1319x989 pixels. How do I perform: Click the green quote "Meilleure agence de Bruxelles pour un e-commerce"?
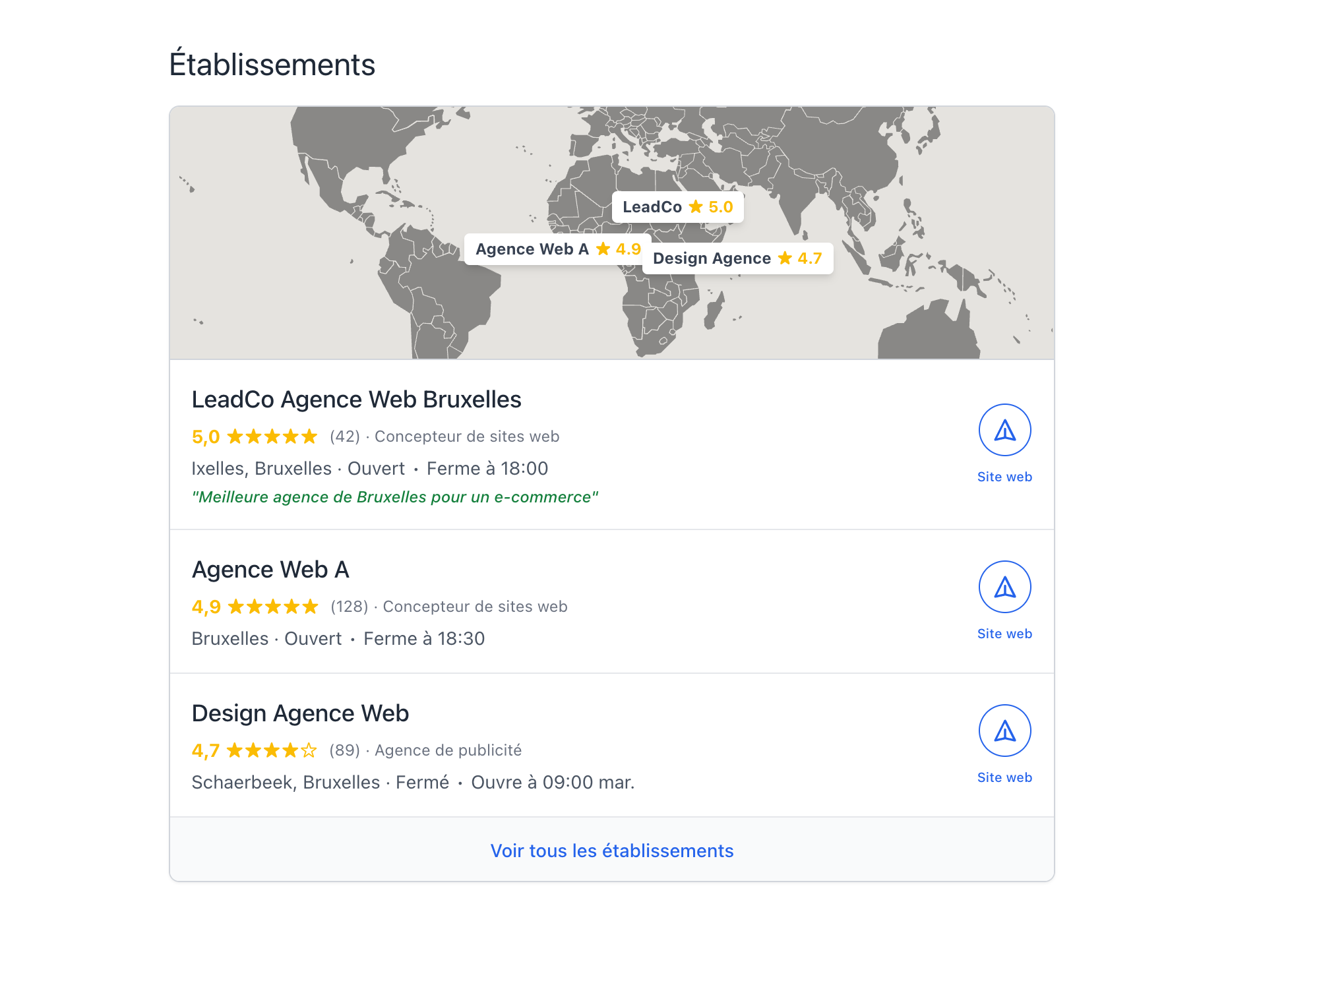point(394,497)
